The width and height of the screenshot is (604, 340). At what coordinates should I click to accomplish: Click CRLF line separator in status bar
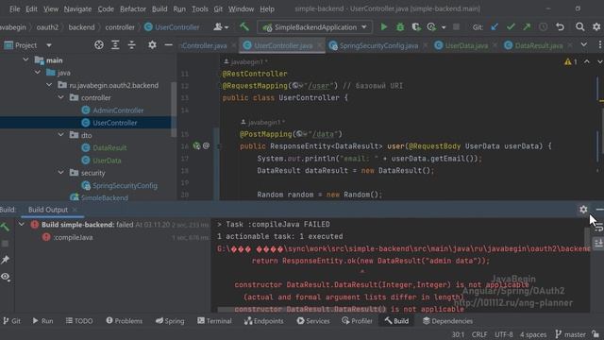pyautogui.click(x=479, y=334)
